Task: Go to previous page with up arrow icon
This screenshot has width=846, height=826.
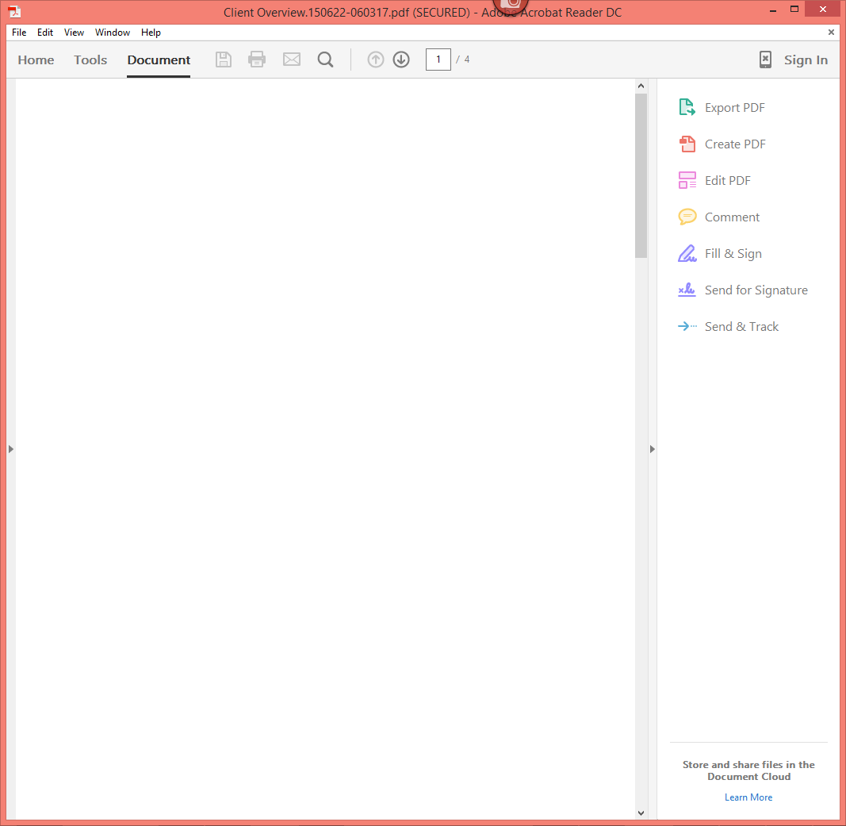Action: pos(375,60)
